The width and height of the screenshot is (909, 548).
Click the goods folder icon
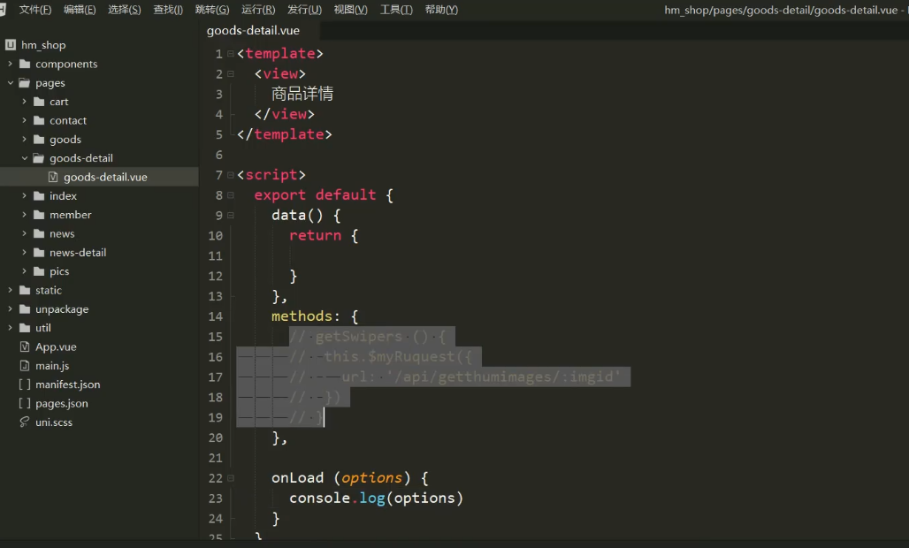coord(39,139)
